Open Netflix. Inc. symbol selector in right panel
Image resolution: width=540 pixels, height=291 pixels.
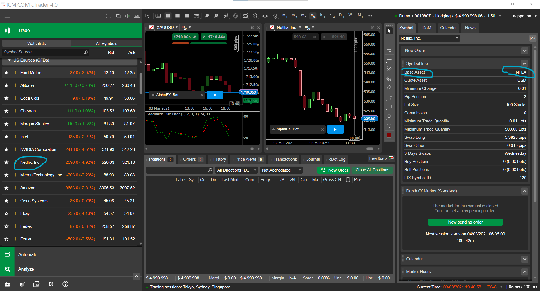(x=429, y=38)
